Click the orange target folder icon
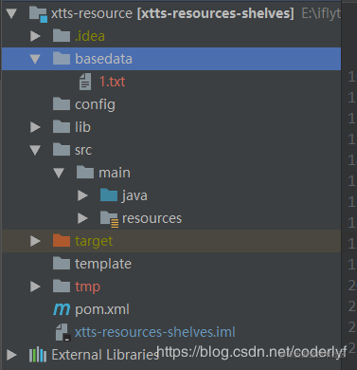357x370 pixels. pyautogui.click(x=62, y=240)
